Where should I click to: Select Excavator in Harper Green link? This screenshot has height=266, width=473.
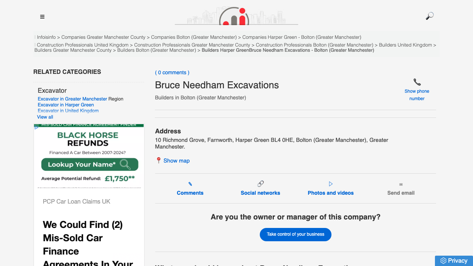65,105
